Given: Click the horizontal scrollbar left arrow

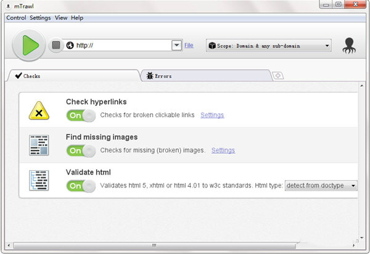Looking at the screenshot, I should (9, 245).
